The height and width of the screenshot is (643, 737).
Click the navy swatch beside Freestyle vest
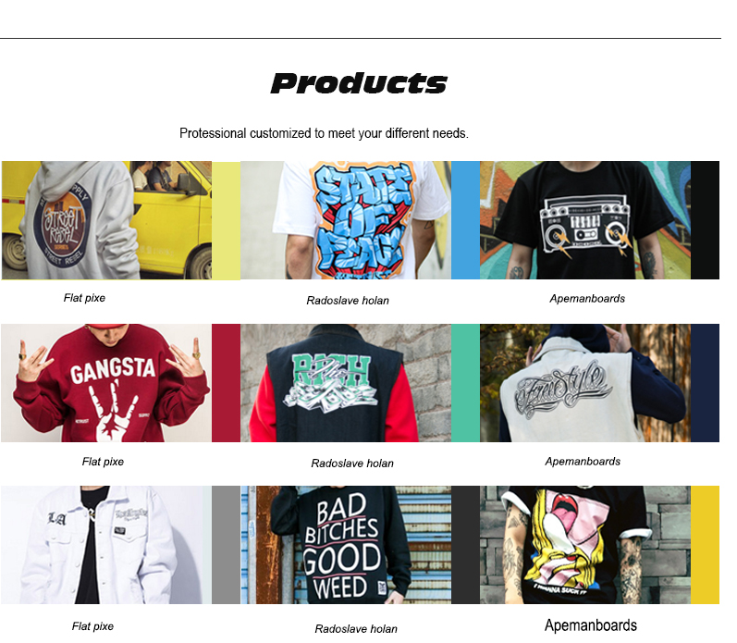point(705,383)
